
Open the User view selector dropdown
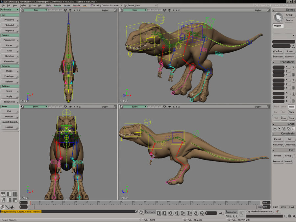click(x=135, y=10)
